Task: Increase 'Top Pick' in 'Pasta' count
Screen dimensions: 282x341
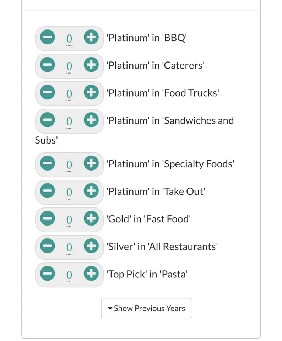Action: [x=91, y=274]
